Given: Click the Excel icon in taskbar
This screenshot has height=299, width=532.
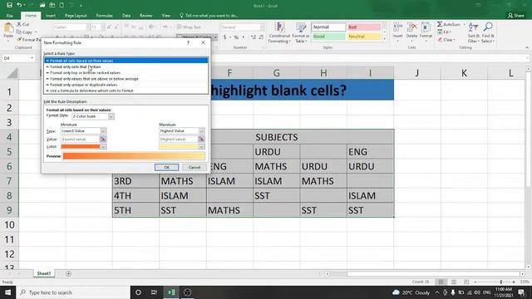Looking at the screenshot, I should tap(171, 292).
